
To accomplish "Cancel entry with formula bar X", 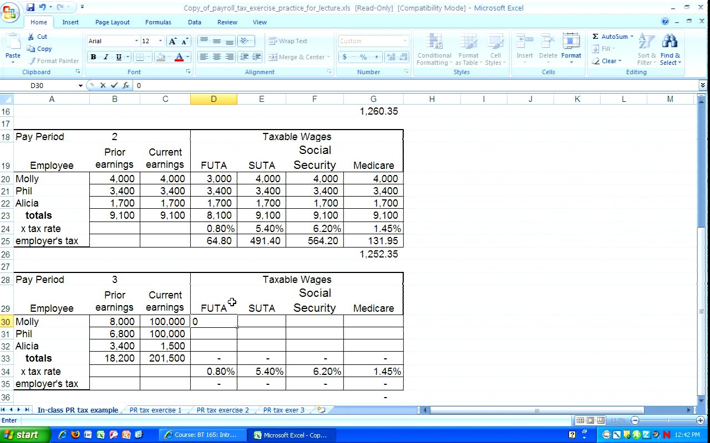I will click(x=103, y=85).
